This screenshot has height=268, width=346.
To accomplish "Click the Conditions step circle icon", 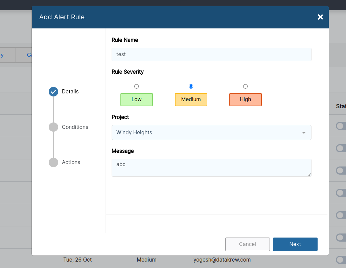I will (53, 127).
